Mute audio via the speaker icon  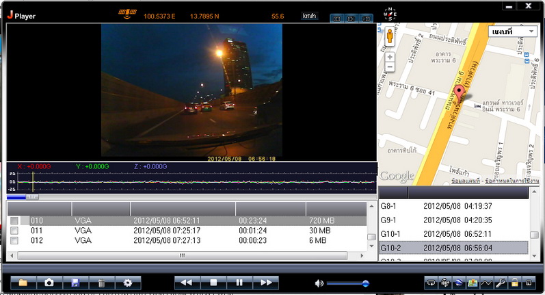coord(319,283)
